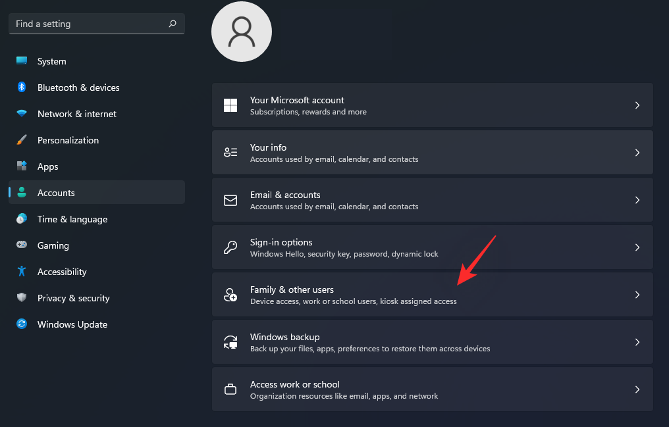Focus the Find a setting search box
This screenshot has width=669, height=427.
tap(96, 24)
